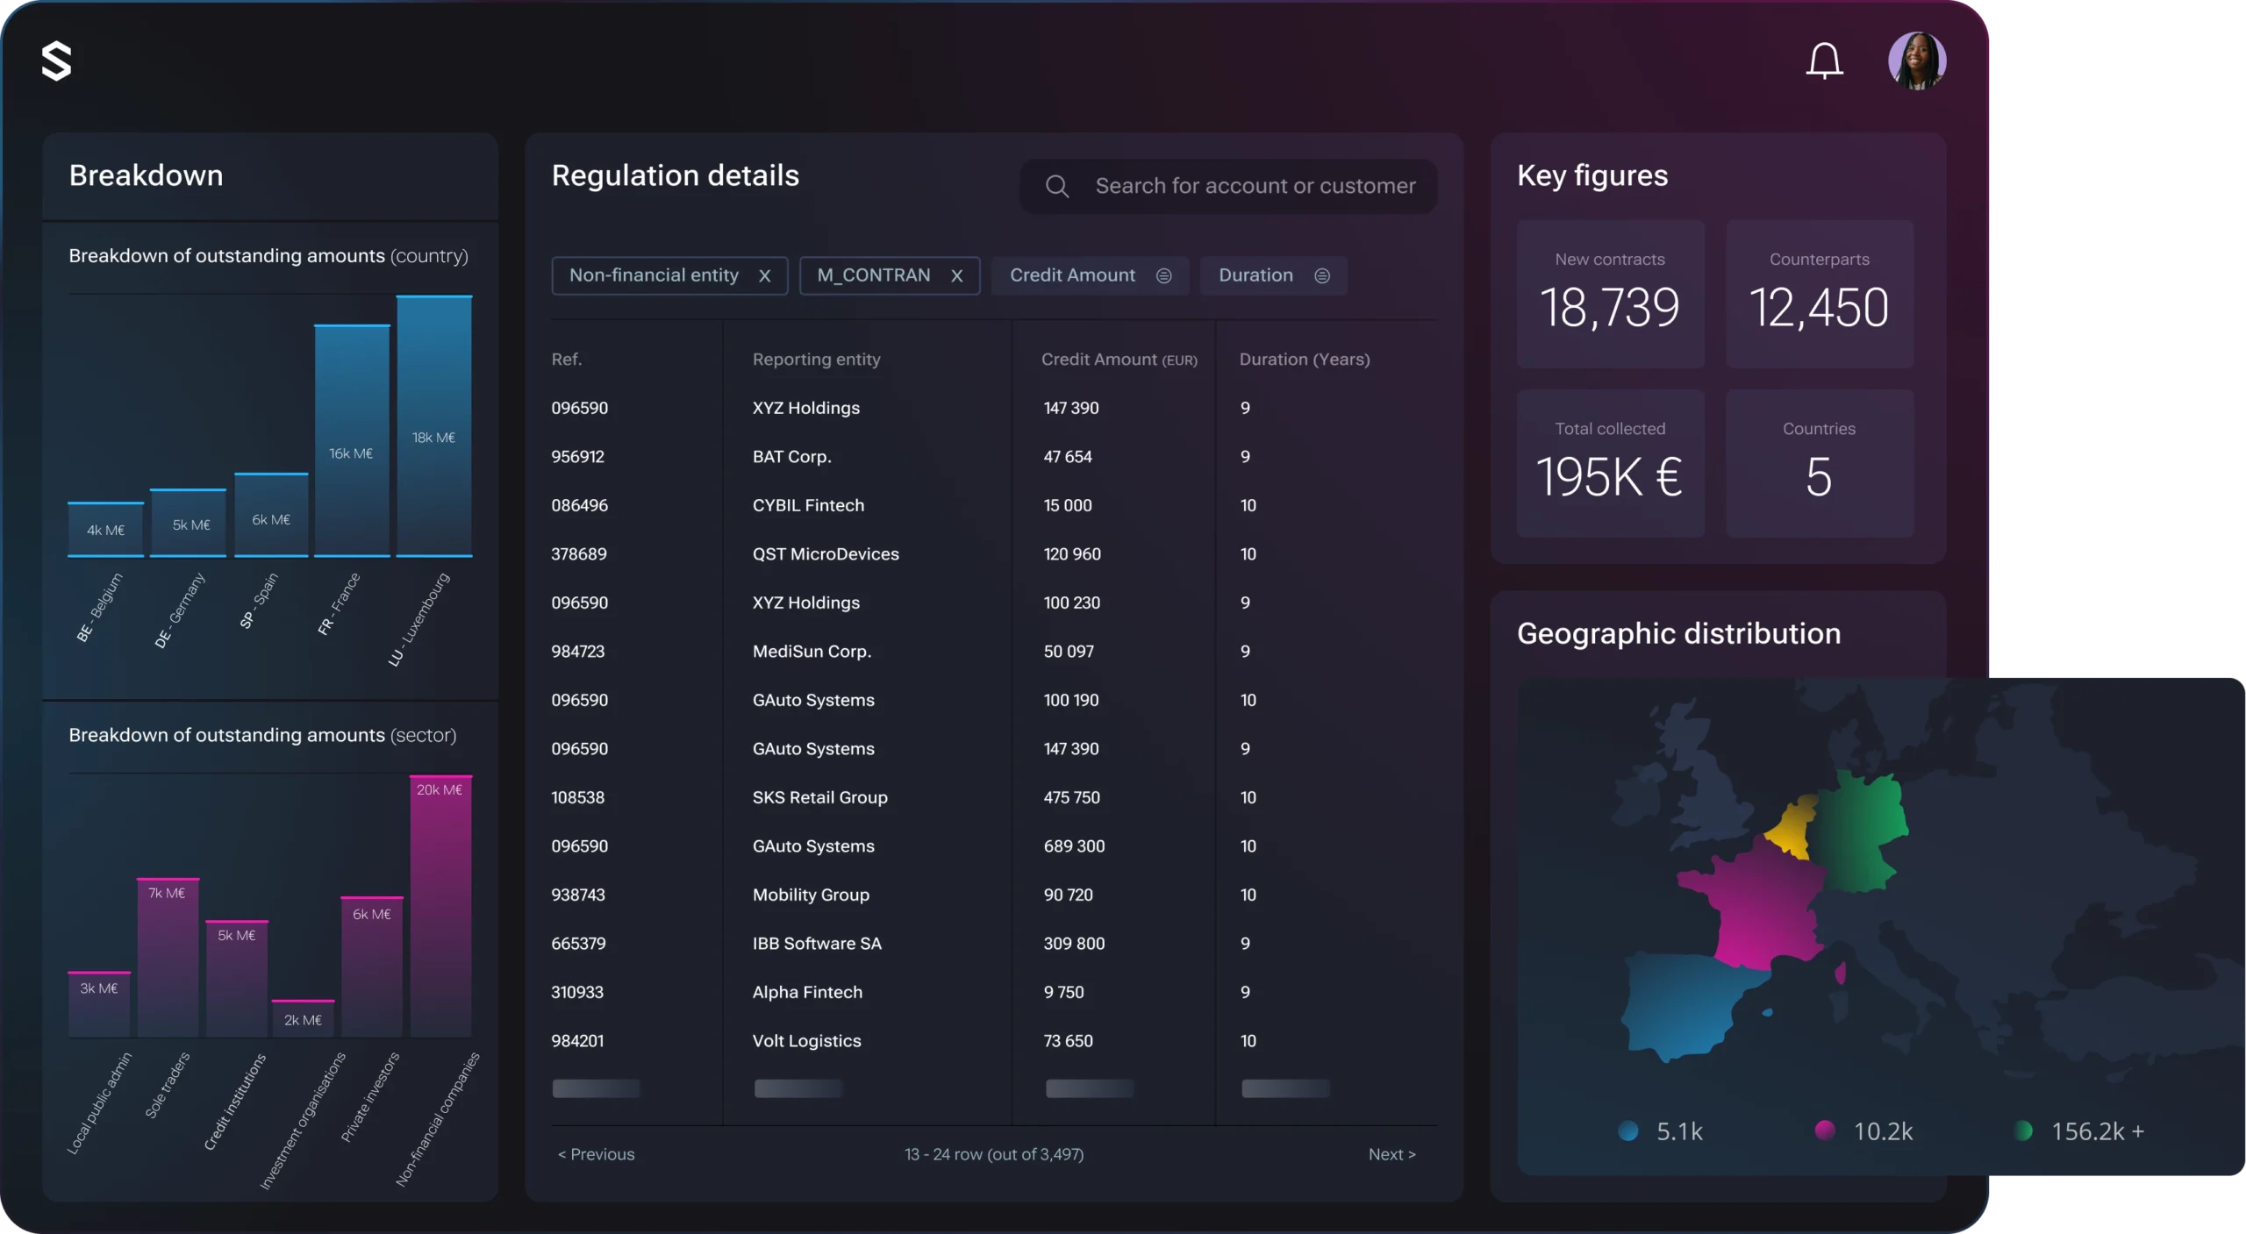Go to the Next page
2246x1234 pixels.
pos(1391,1154)
